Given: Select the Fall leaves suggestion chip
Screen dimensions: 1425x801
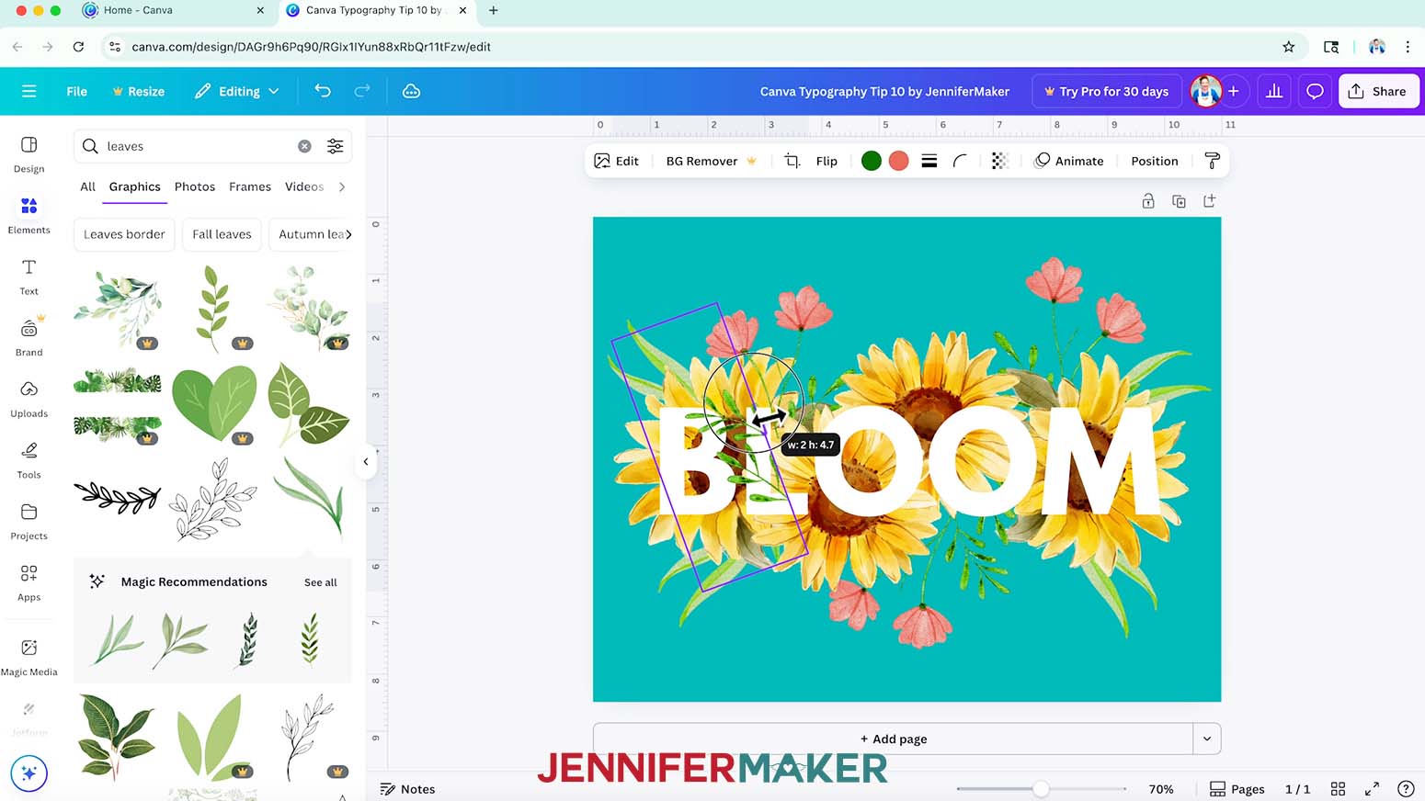Looking at the screenshot, I should [x=222, y=234].
